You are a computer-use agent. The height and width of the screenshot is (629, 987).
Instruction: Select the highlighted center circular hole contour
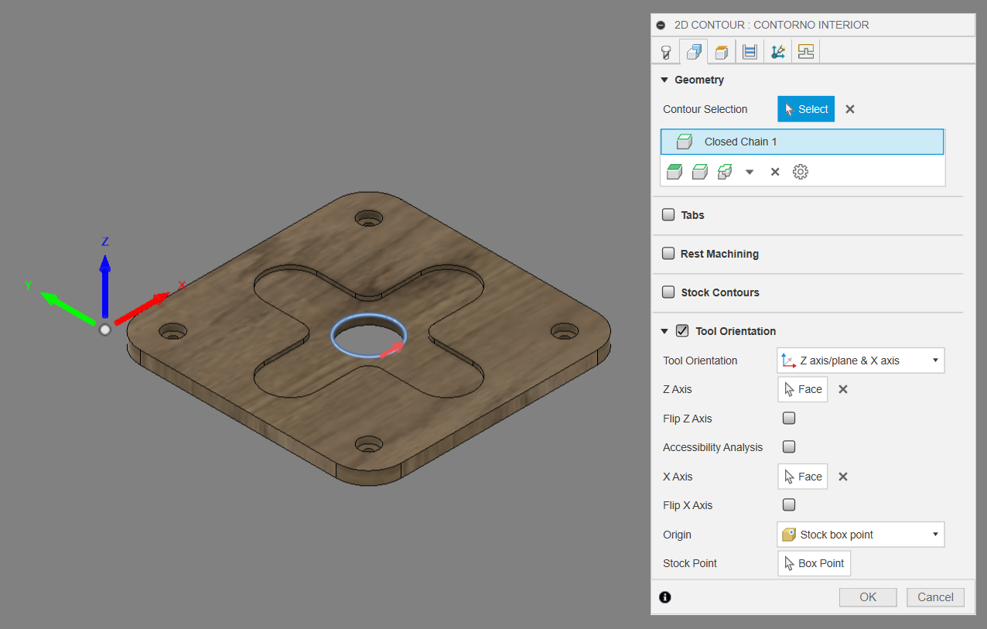pos(368,337)
